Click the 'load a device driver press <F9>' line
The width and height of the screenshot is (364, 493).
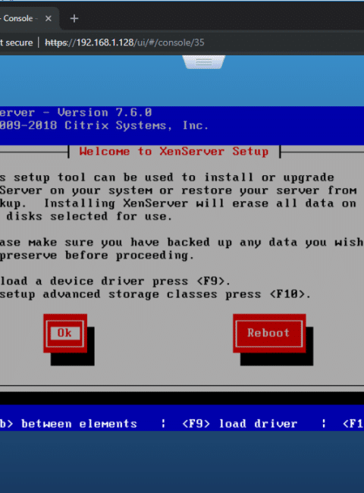115,281
